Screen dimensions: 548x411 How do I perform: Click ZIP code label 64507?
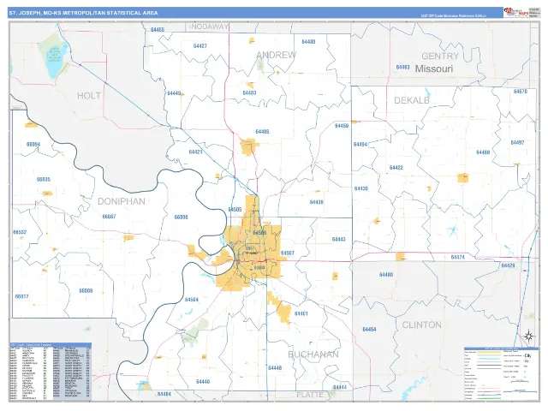pyautogui.click(x=288, y=253)
